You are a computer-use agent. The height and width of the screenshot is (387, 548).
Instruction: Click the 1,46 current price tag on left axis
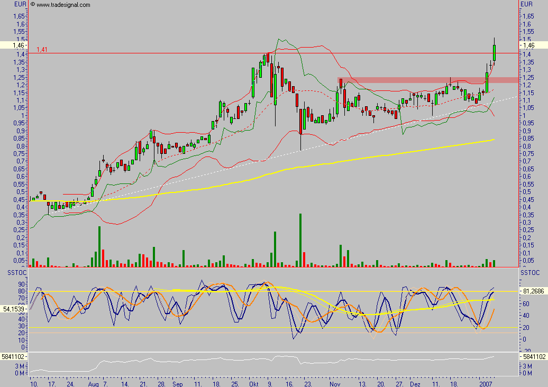[x=15, y=45]
